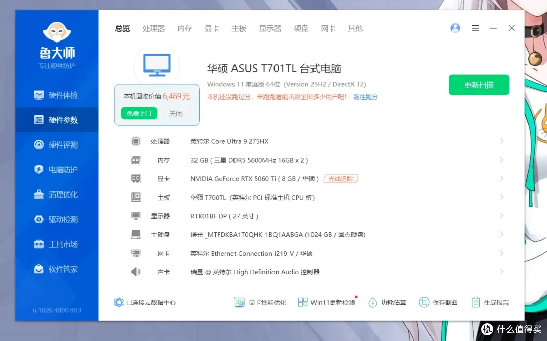Click the 主板 motherboard icon

pos(136,198)
